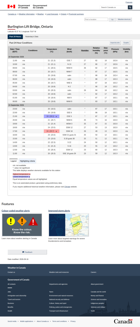Open Science and innovation link
This screenshot has height=327, width=140.
(99, 299)
